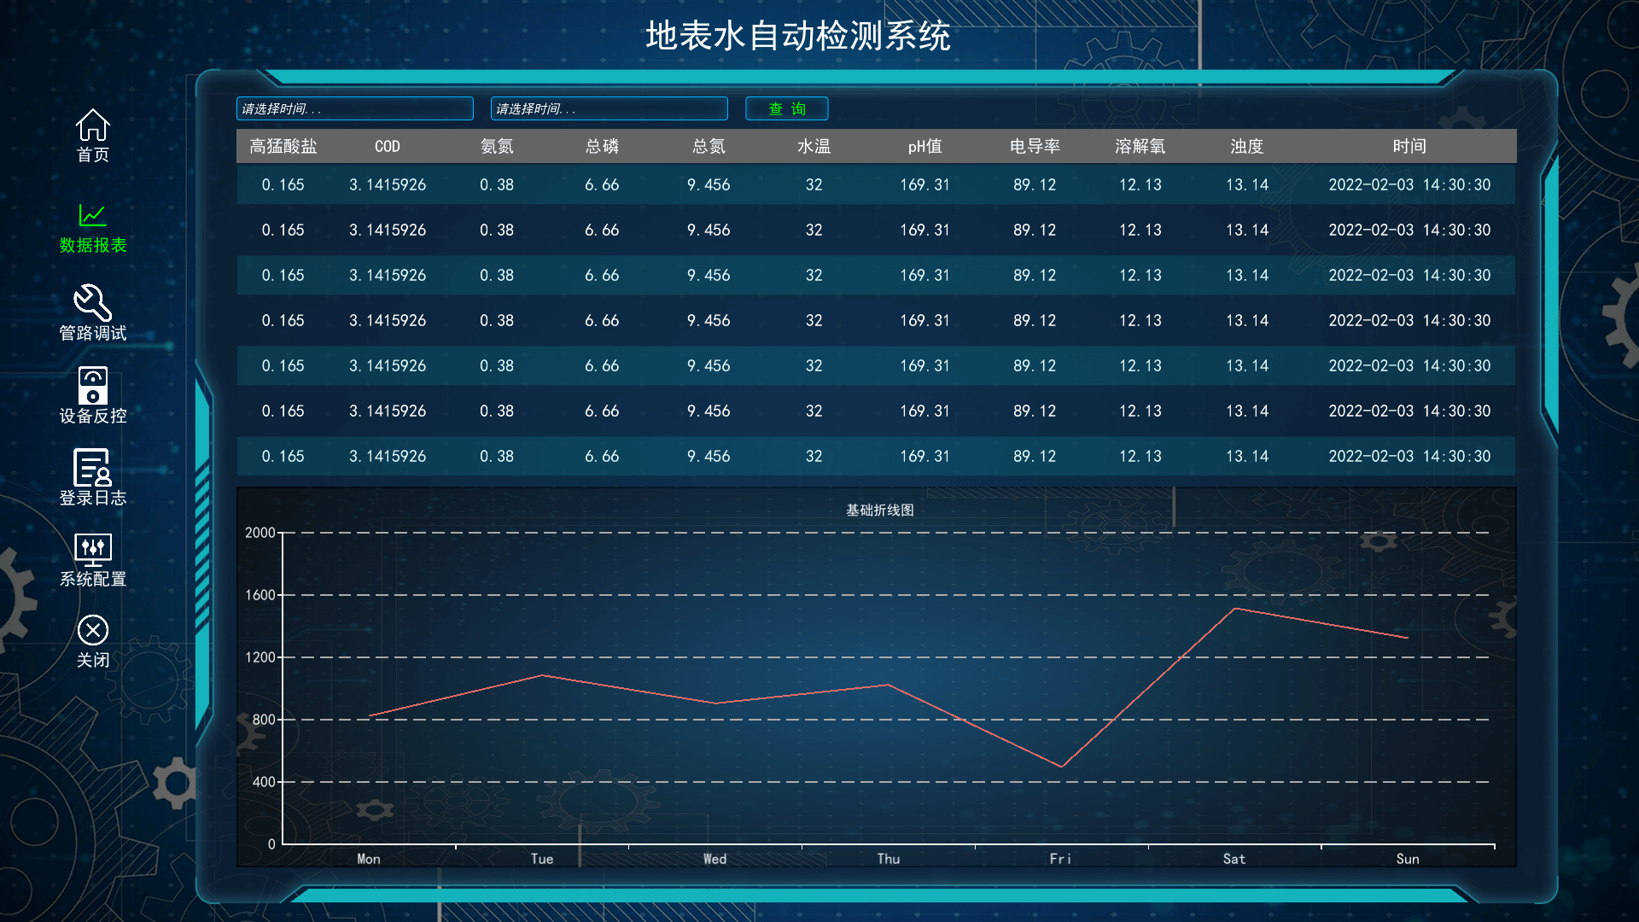
Task: Select the last row's timestamp cell
Action: 1409,456
